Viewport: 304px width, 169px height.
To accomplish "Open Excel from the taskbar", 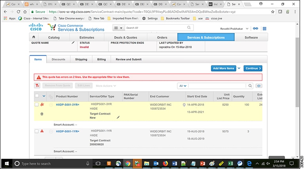I will click(x=230, y=163).
